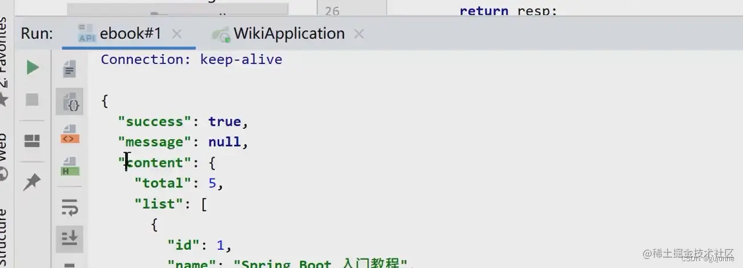View response as JSON braces icon
Screen dimensions: 743x268
[70, 101]
